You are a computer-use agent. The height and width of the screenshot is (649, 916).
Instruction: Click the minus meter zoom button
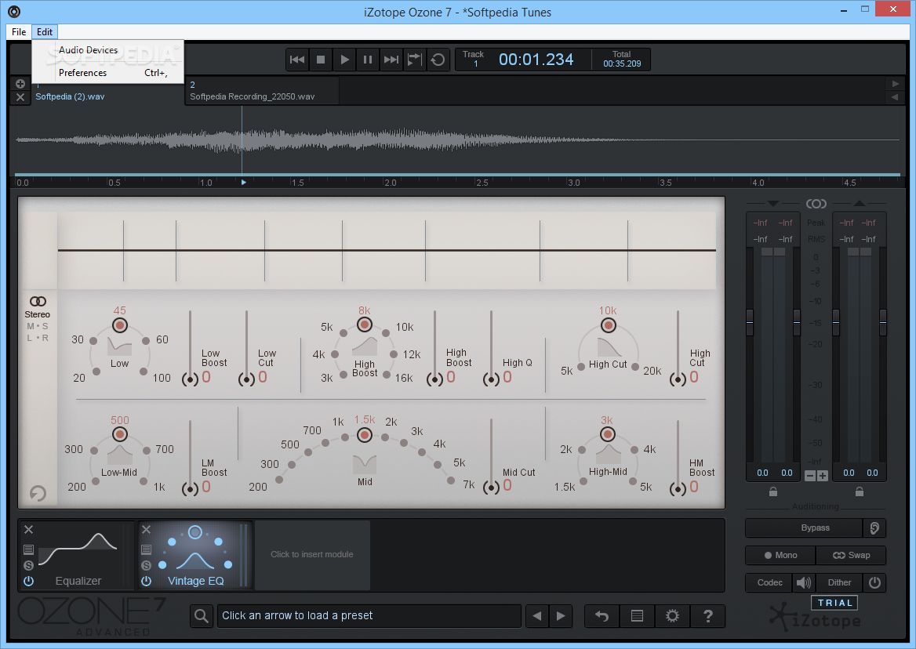click(809, 476)
